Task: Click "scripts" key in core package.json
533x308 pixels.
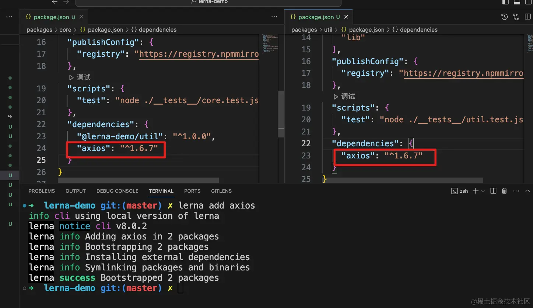Action: tap(91, 88)
